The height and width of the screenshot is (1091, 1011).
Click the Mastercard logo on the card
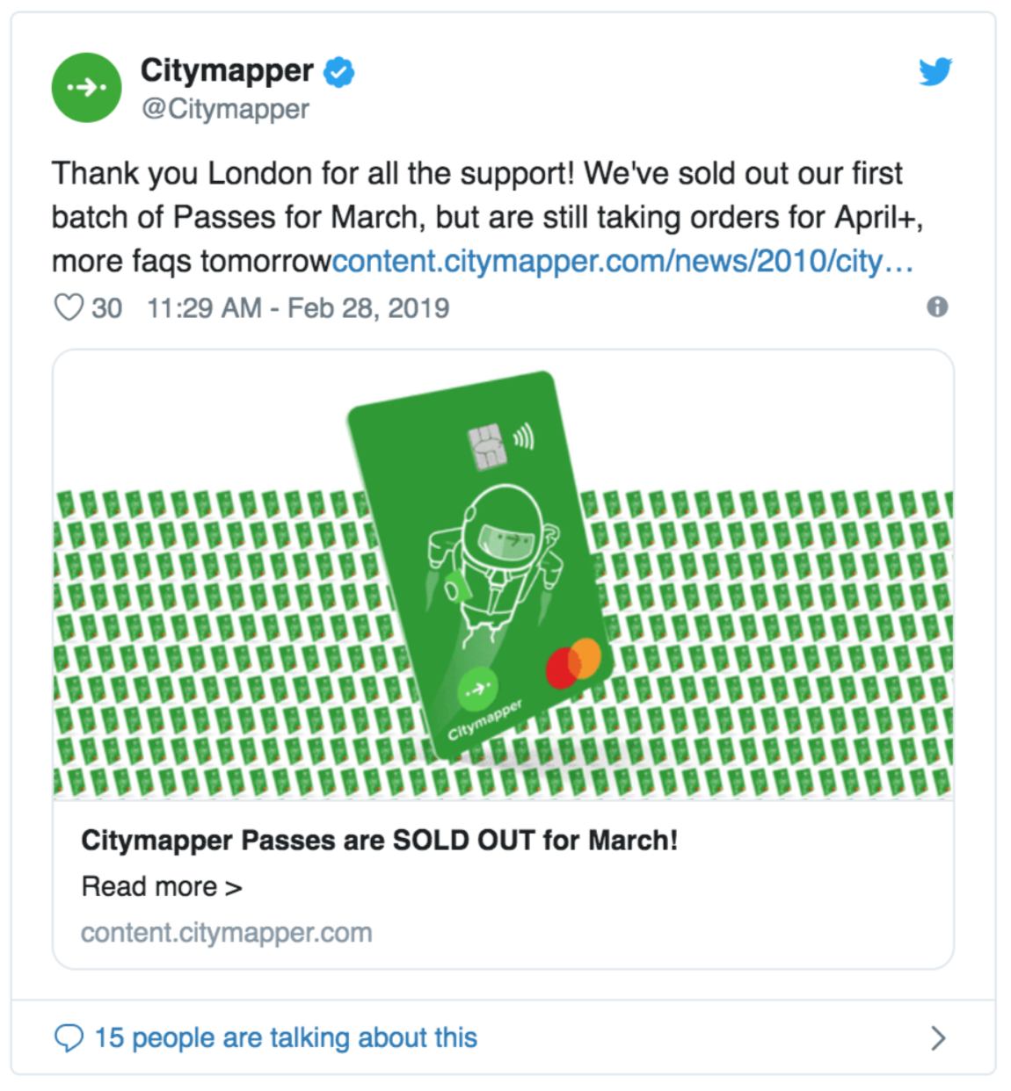point(573,663)
